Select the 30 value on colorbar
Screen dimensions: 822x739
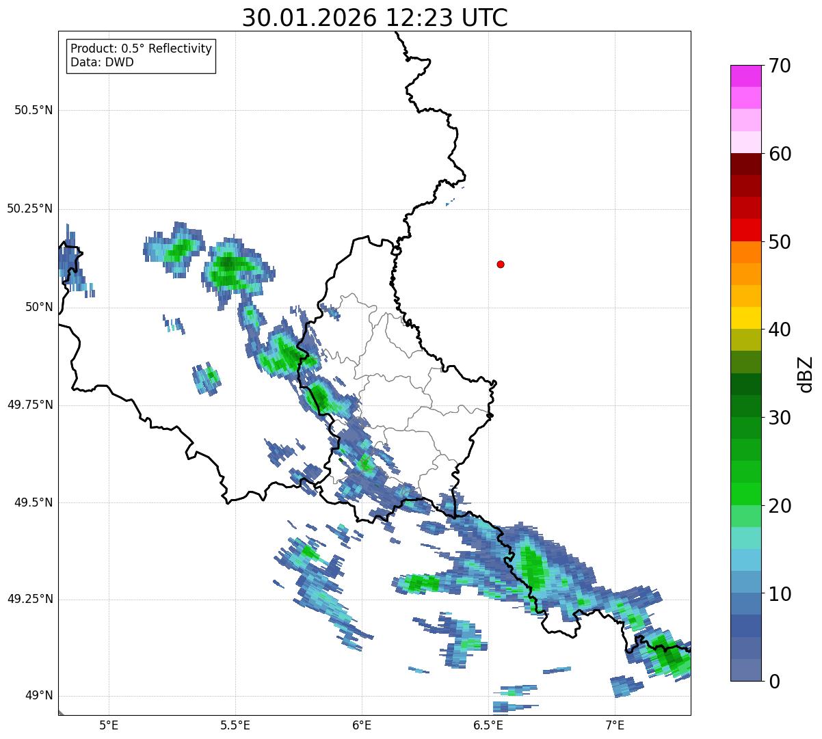coord(780,418)
